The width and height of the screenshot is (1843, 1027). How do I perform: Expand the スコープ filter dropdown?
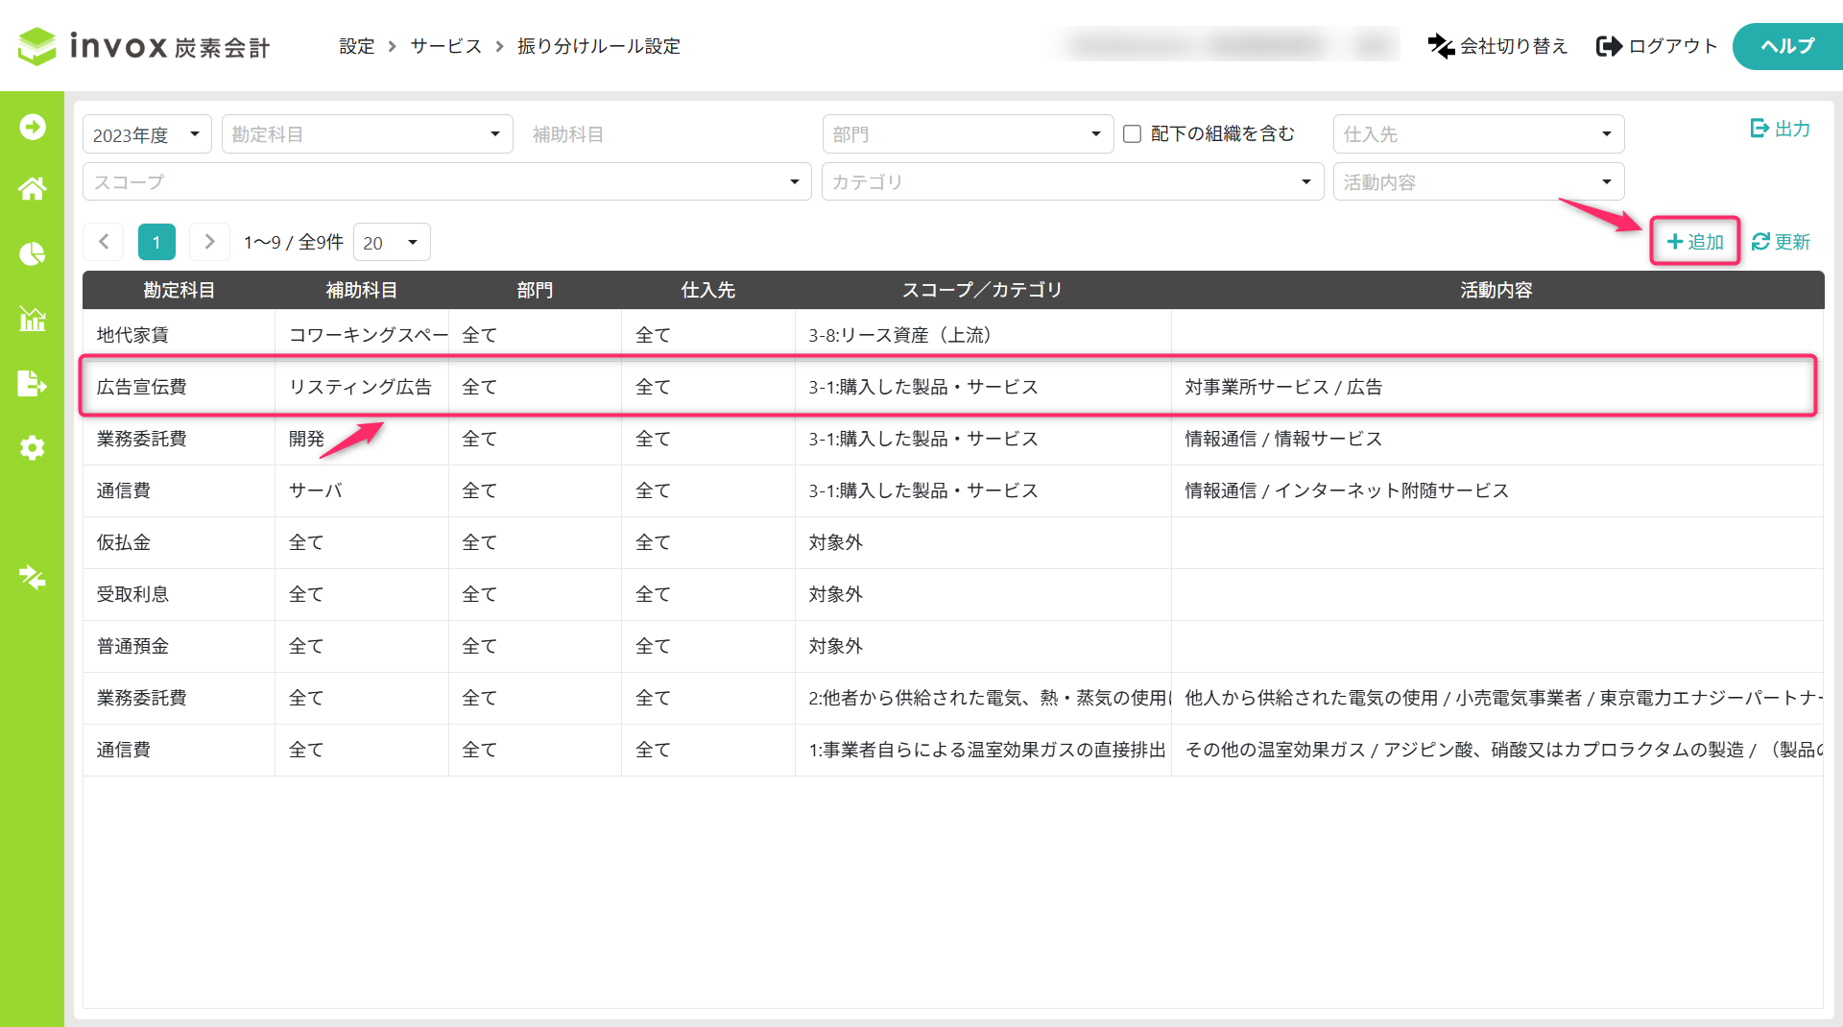(x=446, y=182)
